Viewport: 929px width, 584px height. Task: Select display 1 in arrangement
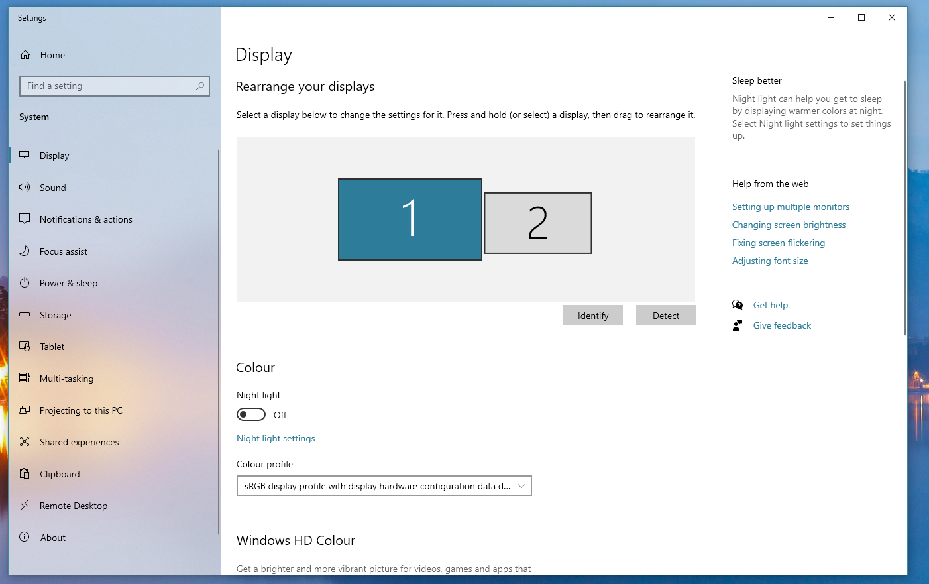click(x=410, y=219)
